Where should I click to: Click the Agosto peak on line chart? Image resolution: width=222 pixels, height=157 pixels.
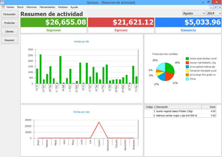point(99,122)
